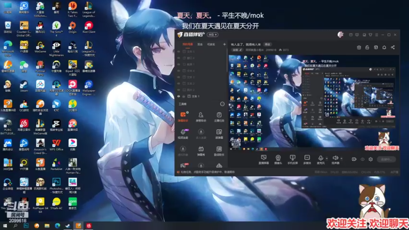
Task: Click the lock icon in stream header
Action: pyautogui.click(x=367, y=47)
